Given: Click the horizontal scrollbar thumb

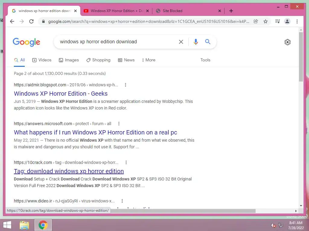Looking at the screenshot, I should point(183,211).
